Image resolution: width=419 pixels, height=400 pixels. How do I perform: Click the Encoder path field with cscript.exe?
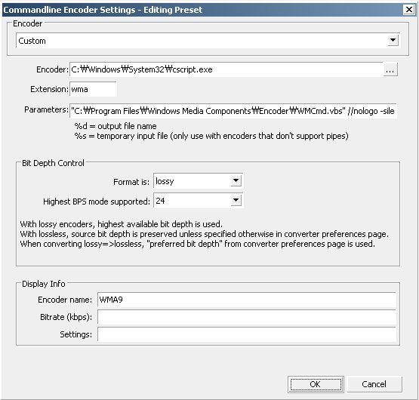point(226,69)
